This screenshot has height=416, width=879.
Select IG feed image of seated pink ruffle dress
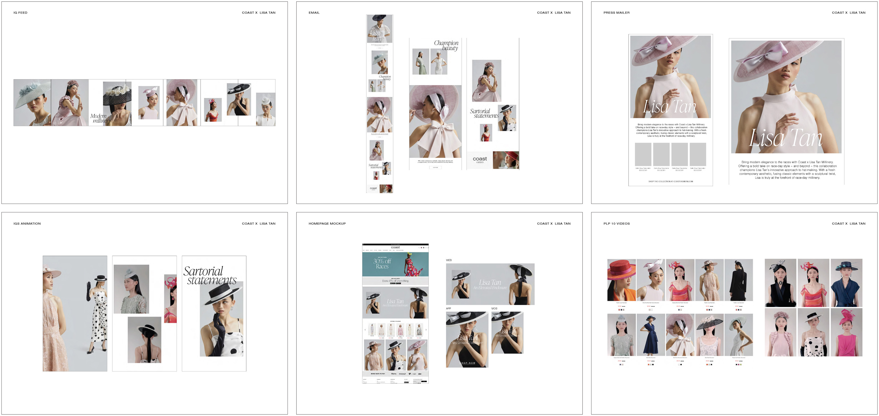(69, 103)
